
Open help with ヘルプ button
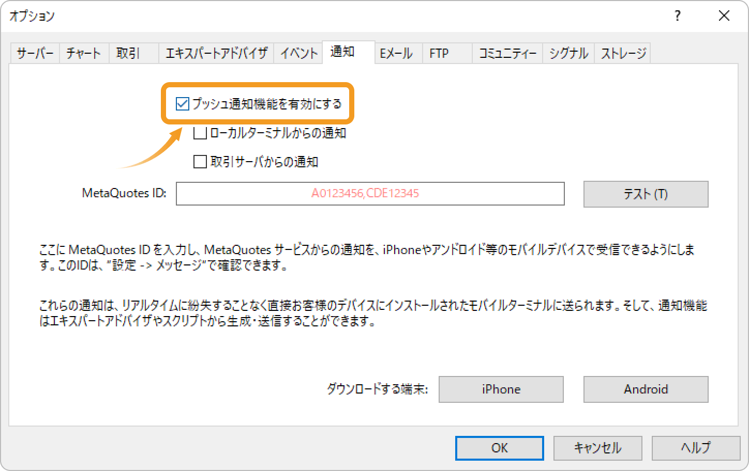(696, 448)
